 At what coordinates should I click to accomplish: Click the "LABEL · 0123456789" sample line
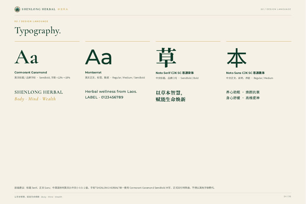coord(104,97)
